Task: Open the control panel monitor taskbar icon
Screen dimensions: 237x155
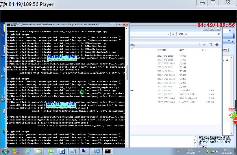Action: coord(96,151)
